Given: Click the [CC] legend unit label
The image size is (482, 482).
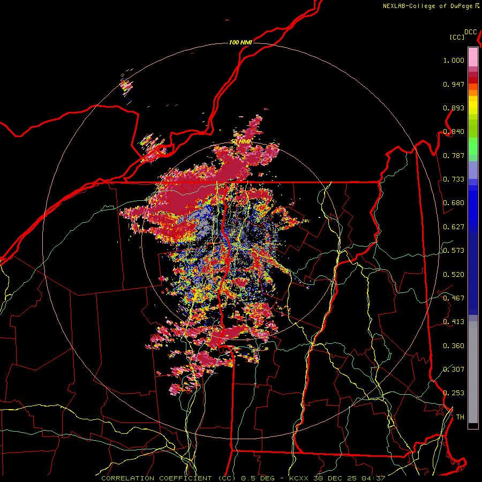Looking at the screenshot, I should [x=457, y=37].
